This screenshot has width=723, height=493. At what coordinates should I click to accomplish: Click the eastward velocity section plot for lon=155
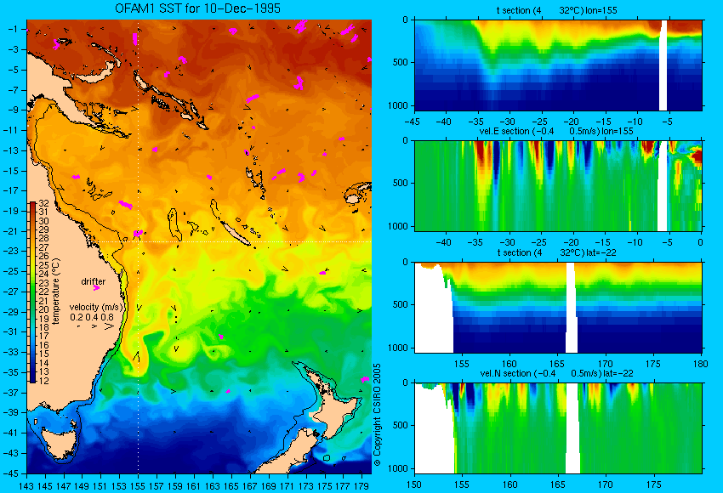click(558, 185)
